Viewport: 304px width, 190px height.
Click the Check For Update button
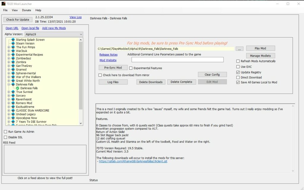[x=18, y=20]
